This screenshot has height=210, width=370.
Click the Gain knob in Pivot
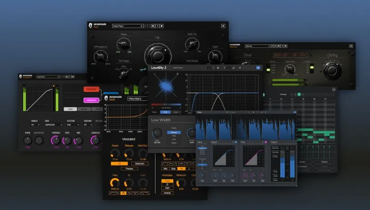[215, 56]
